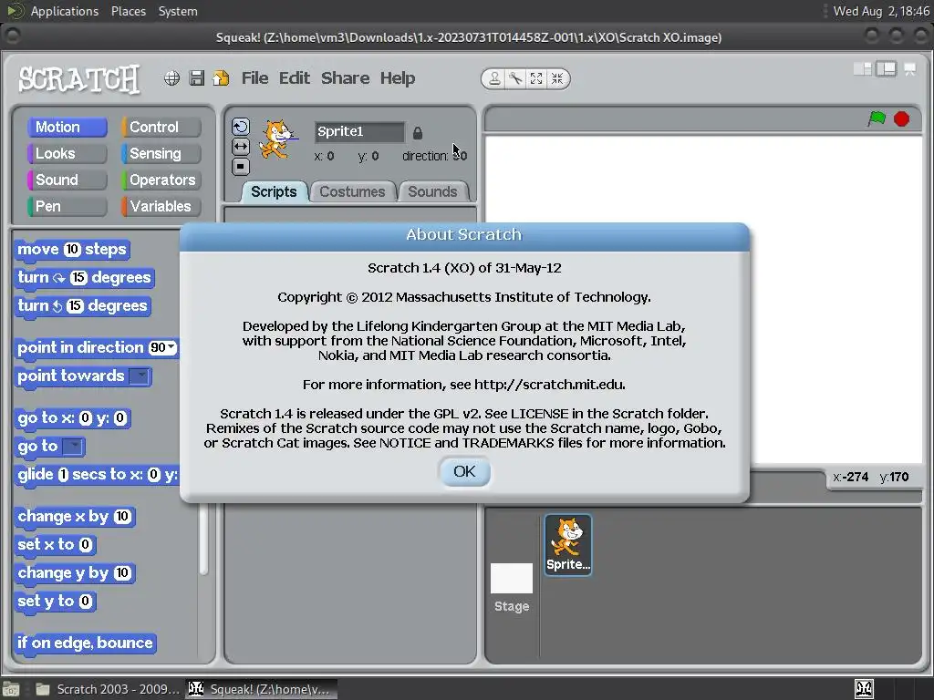Open the Places menu in top panel
The height and width of the screenshot is (700, 934).
[128, 11]
